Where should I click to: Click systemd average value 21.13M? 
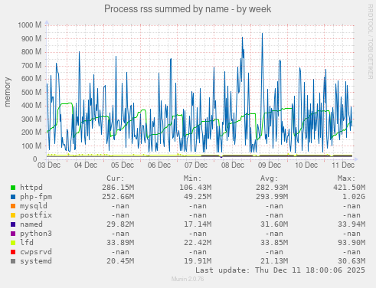[x=274, y=261]
